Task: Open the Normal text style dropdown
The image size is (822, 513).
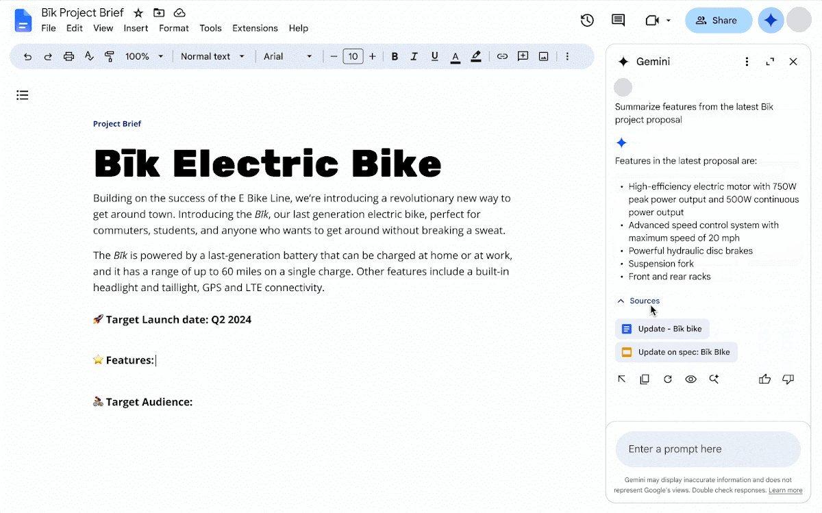Action: 213,57
